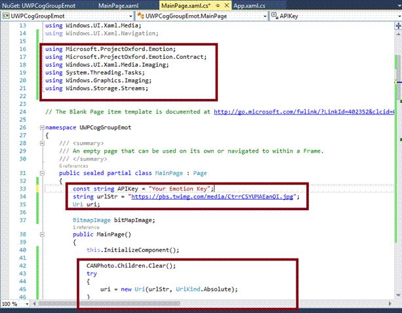Image resolution: width=402 pixels, height=313 pixels.
Task: Switch to the MainPage.xaml tab
Action: 119,6
